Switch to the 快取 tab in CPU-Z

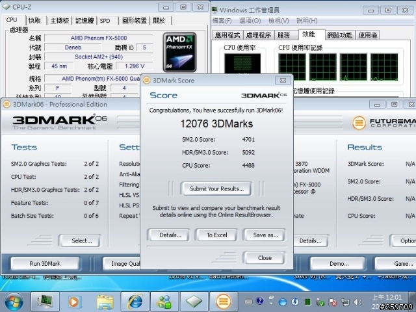point(34,20)
